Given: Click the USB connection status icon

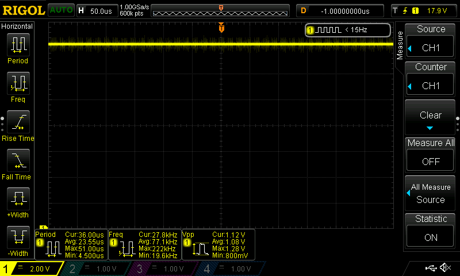Looking at the screenshot, I should pyautogui.click(x=430, y=268).
